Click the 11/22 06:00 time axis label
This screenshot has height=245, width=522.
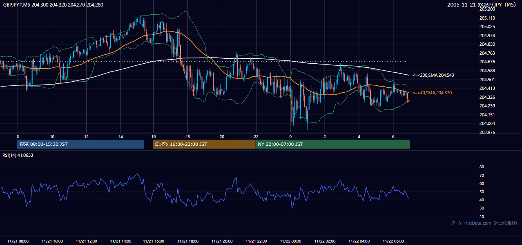pos(394,241)
